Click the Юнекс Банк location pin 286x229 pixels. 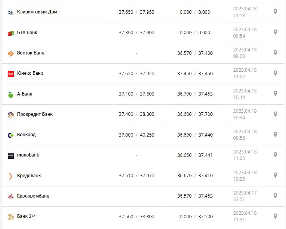coord(275,73)
